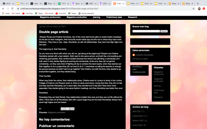The height and width of the screenshot is (129, 207).
Task: Go forward with the browser arrow
Action: tap(8, 9)
